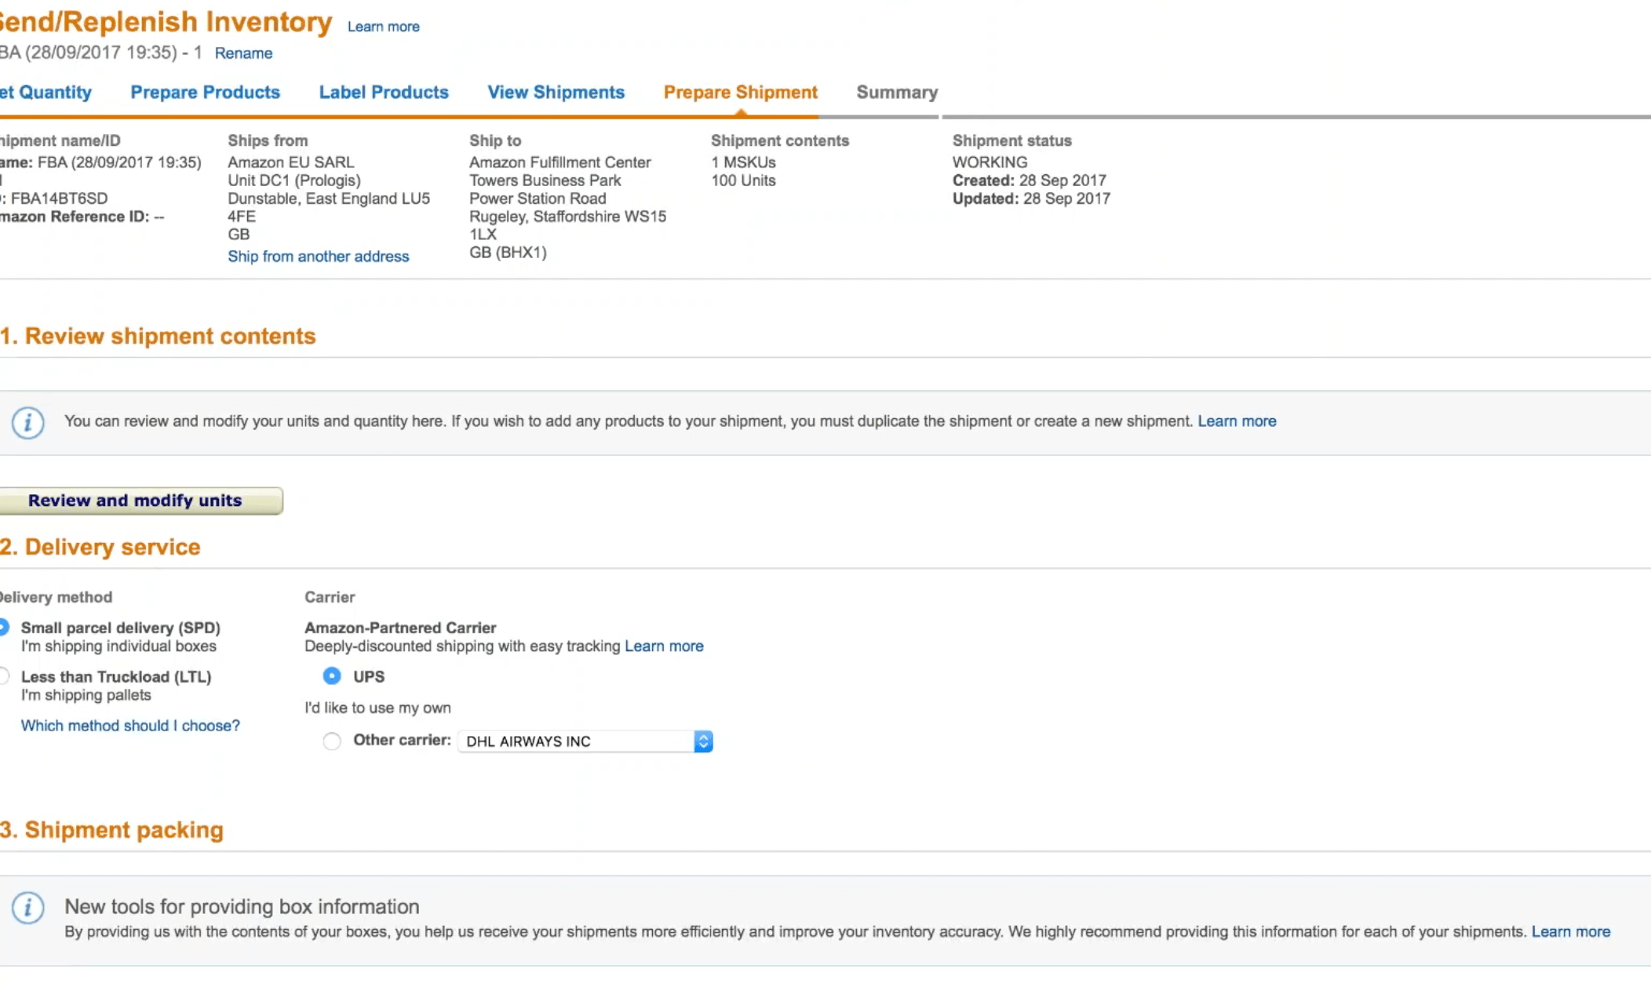Switch to the Label Products tab
The image size is (1651, 987).
383,92
